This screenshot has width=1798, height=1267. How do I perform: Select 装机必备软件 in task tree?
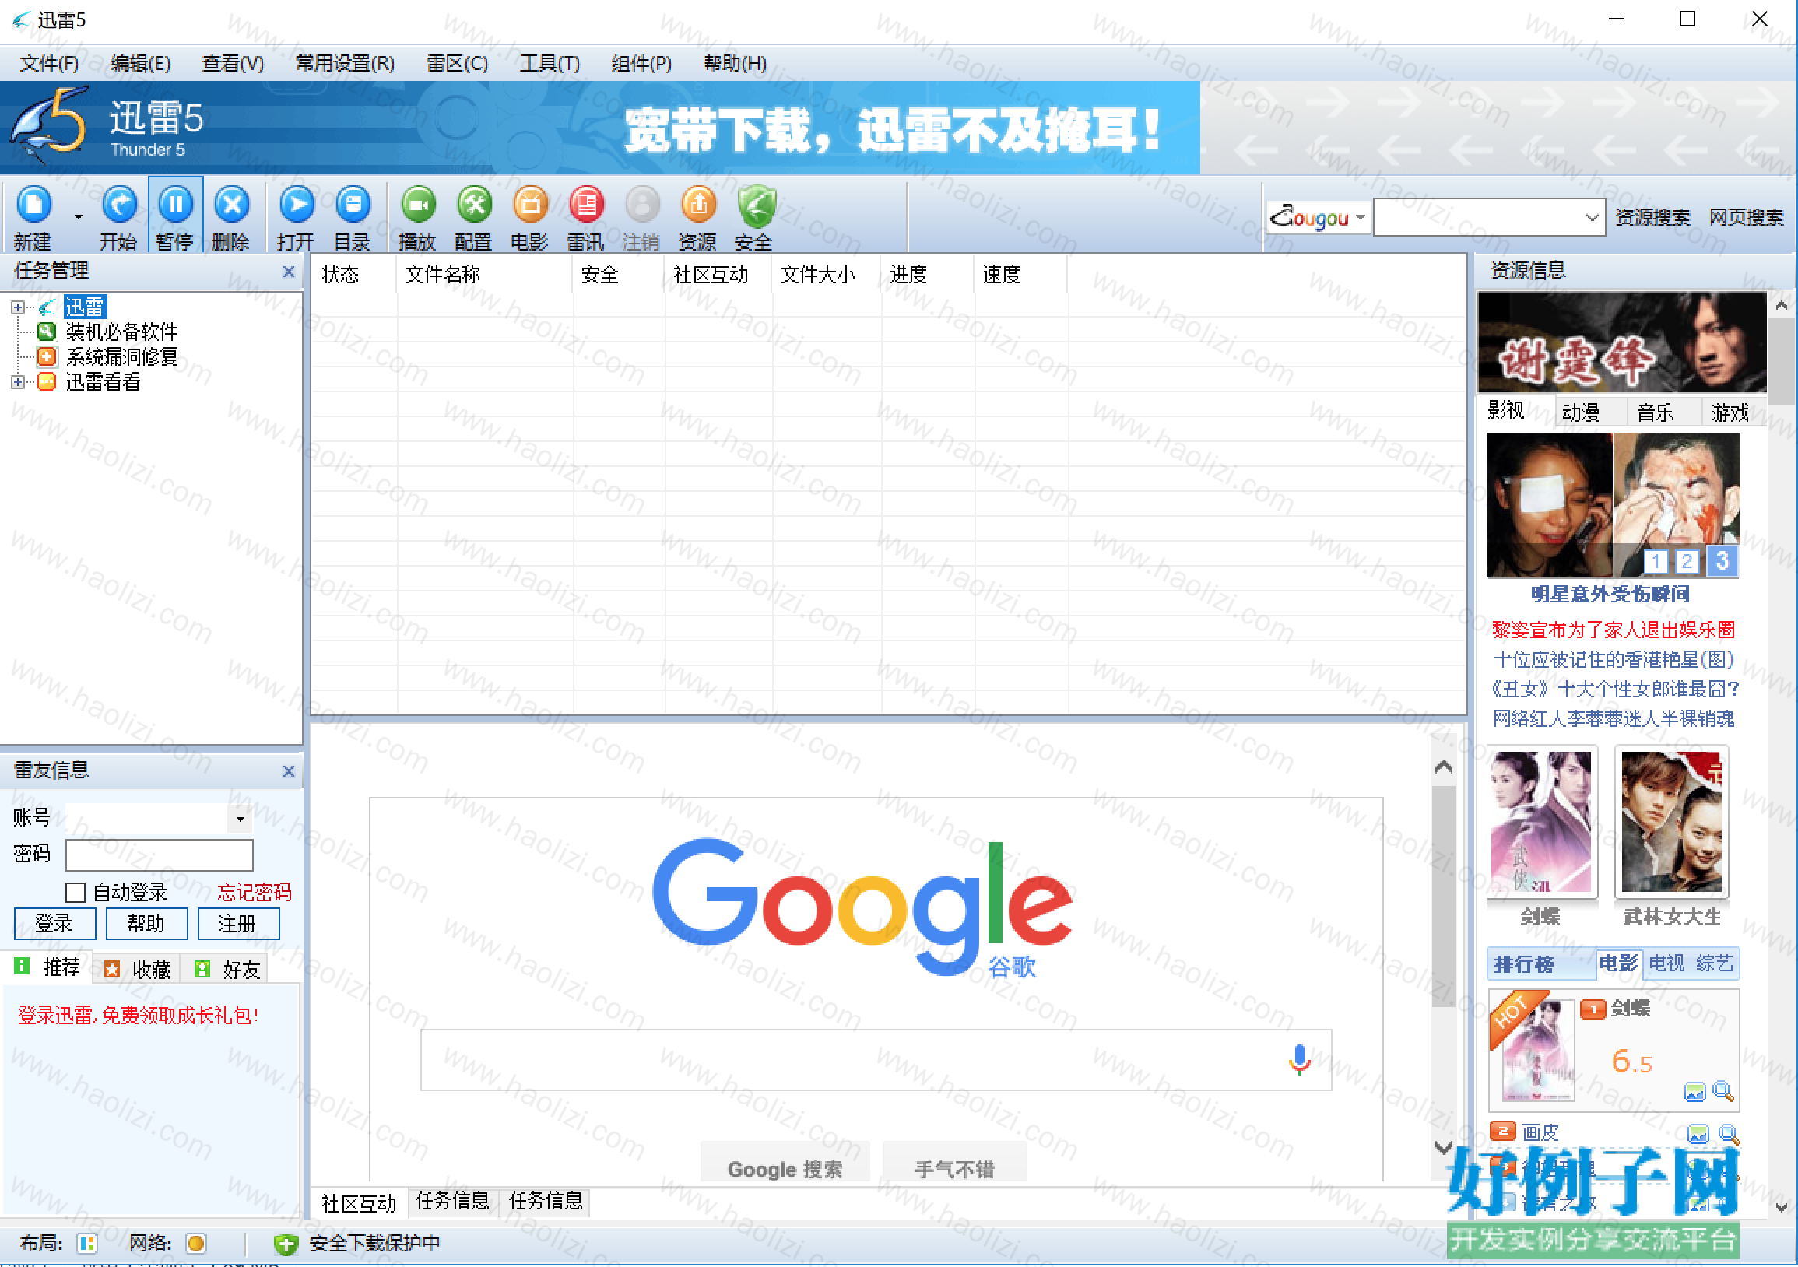121,332
